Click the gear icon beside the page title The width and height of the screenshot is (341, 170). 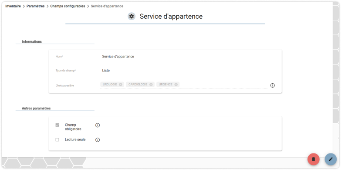[132, 16]
